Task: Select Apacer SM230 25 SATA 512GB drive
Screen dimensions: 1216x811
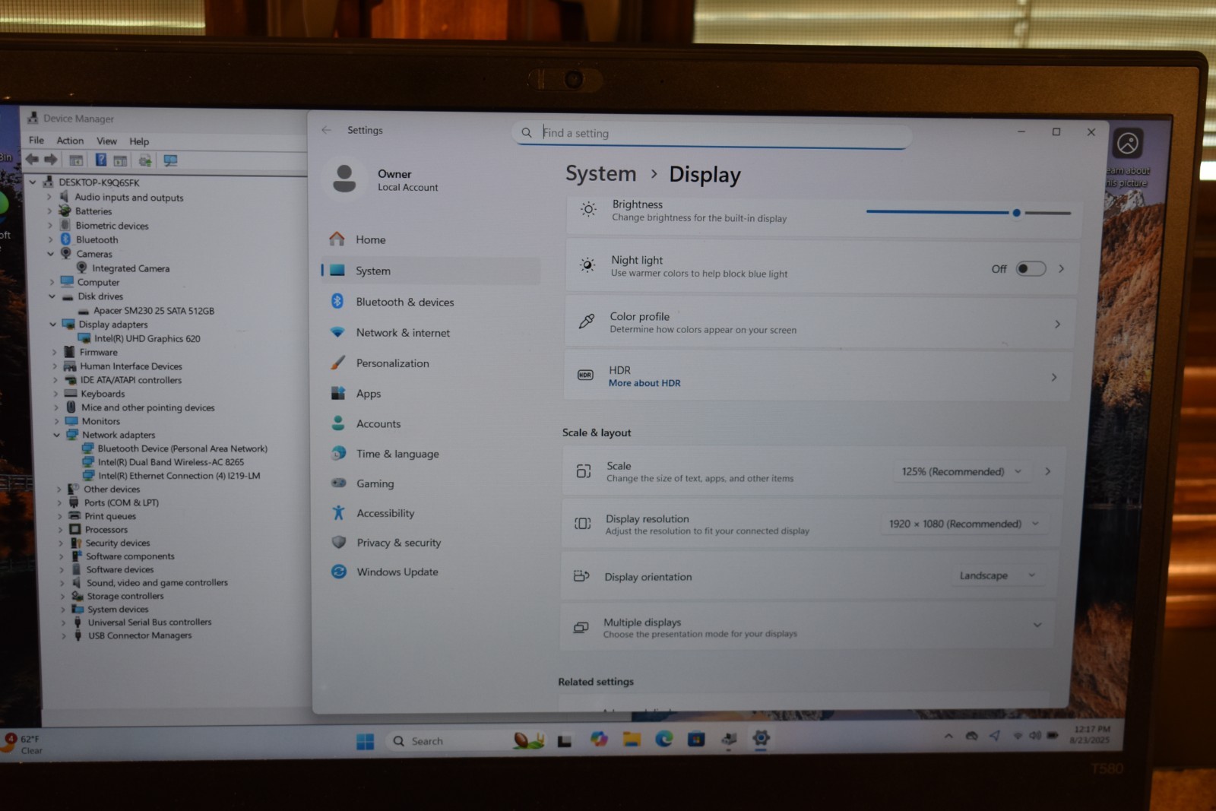Action: pos(154,311)
